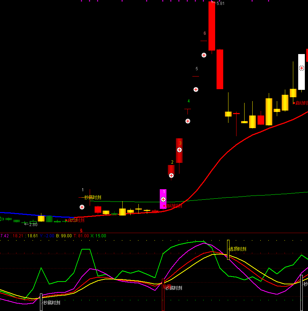Click the plus marker under candle number 2
The width and height of the screenshot is (308, 311).
[171, 176]
